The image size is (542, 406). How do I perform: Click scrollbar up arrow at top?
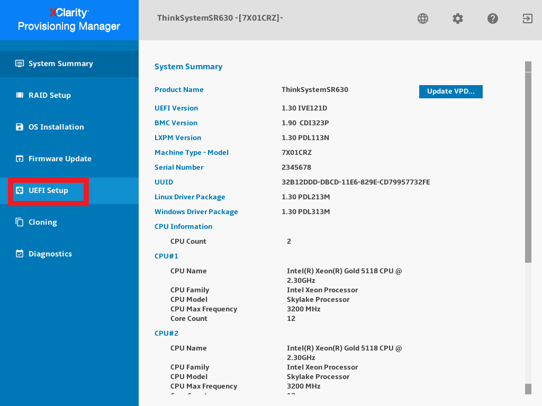pyautogui.click(x=528, y=67)
